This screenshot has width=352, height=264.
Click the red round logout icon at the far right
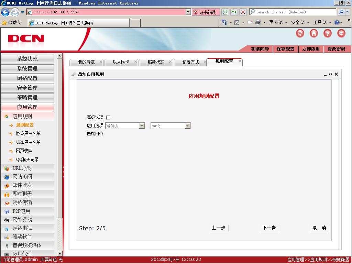tap(341, 33)
